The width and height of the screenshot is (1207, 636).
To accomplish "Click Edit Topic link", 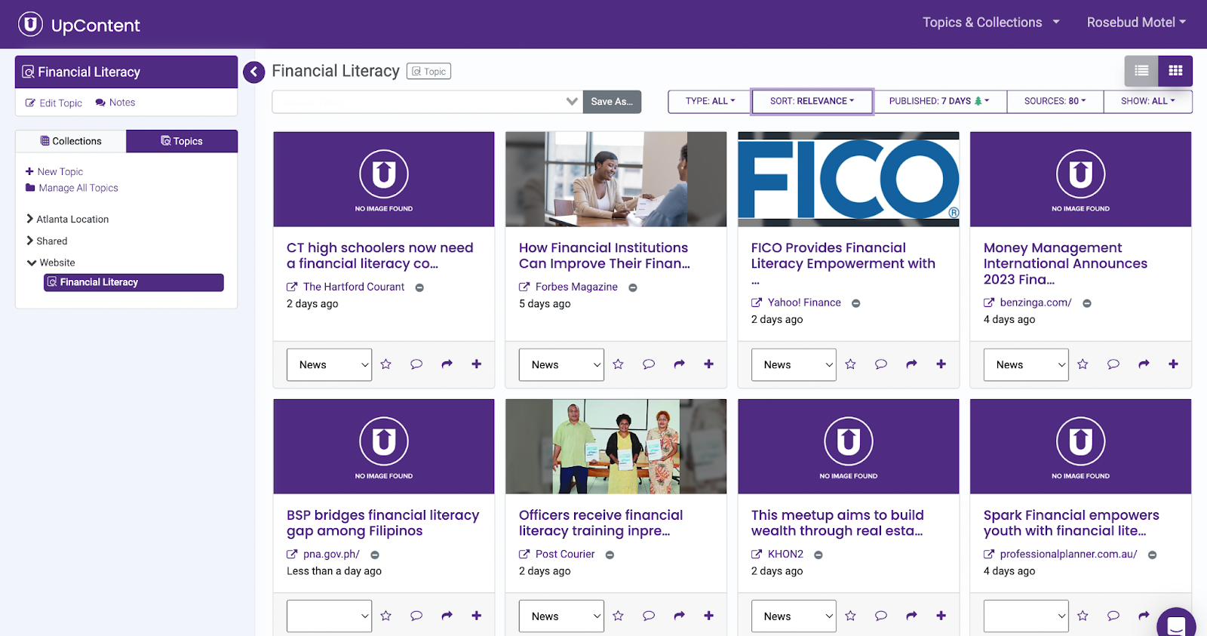I will pyautogui.click(x=54, y=103).
